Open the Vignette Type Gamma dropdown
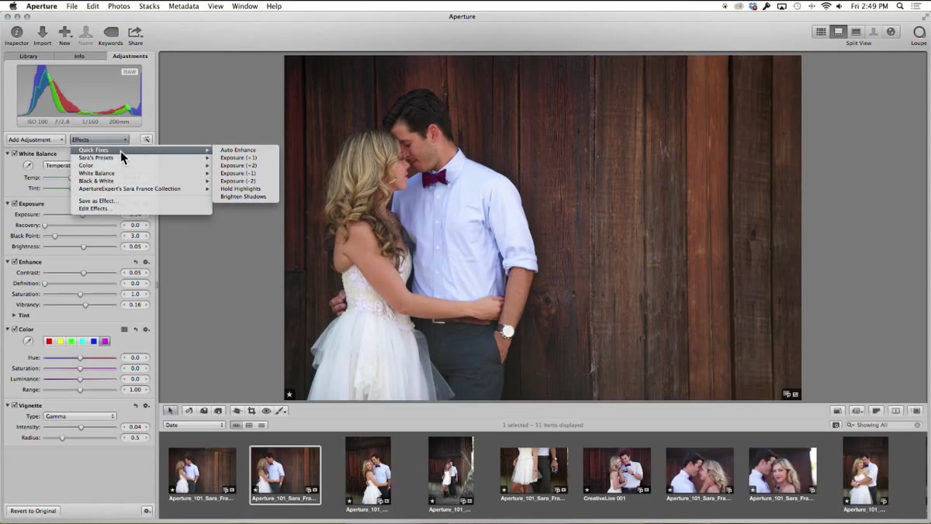931x524 pixels. tap(79, 416)
